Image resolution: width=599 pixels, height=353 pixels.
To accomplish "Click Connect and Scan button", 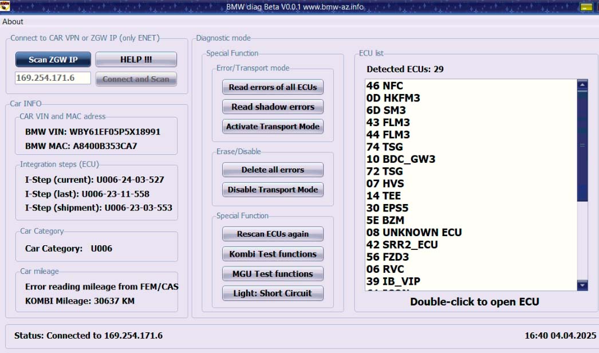I will pos(136,79).
